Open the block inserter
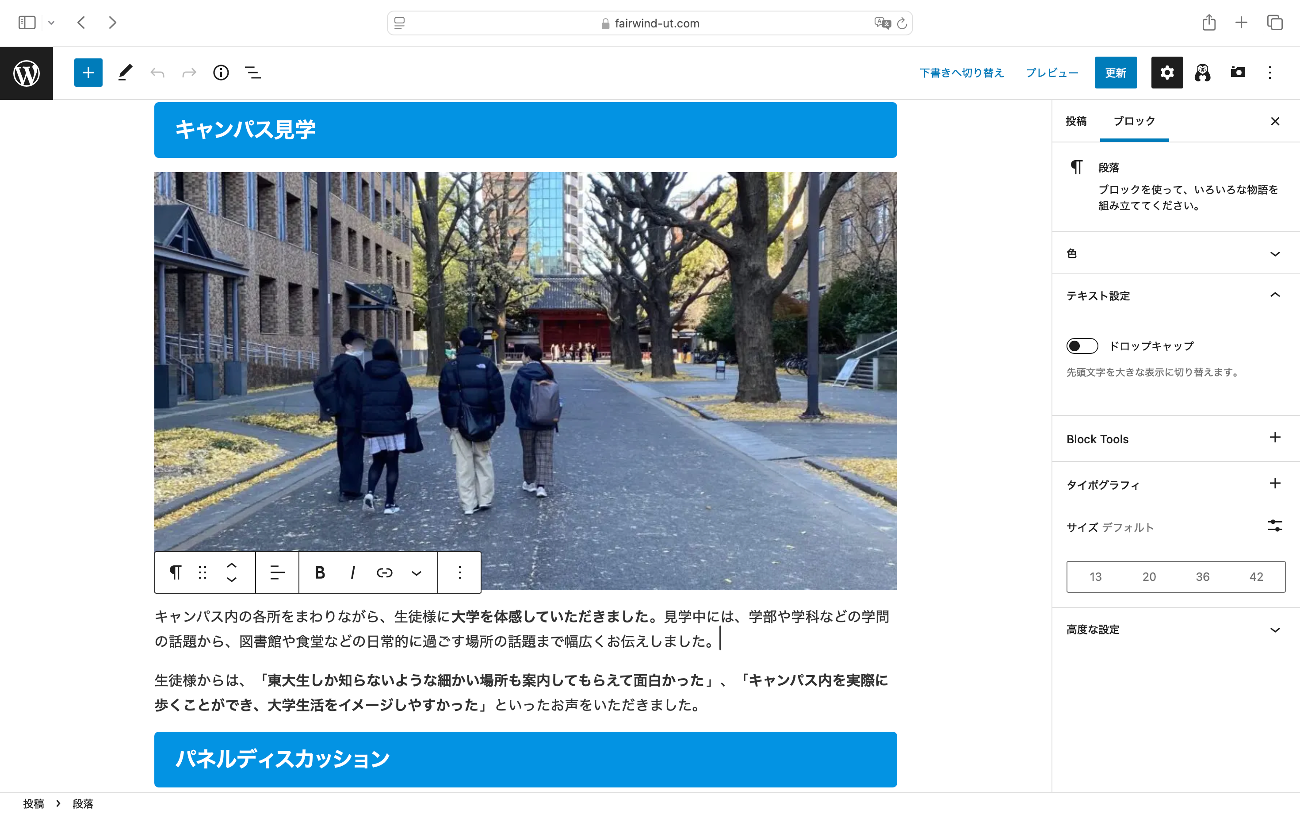This screenshot has width=1300, height=814. [x=88, y=72]
